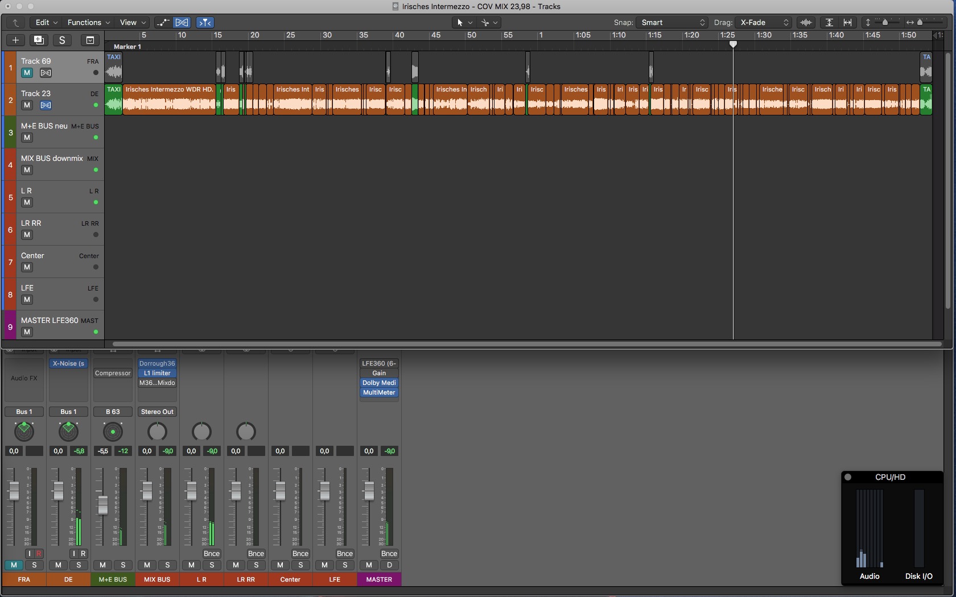Click the add new track plus icon
This screenshot has width=956, height=597.
point(16,40)
